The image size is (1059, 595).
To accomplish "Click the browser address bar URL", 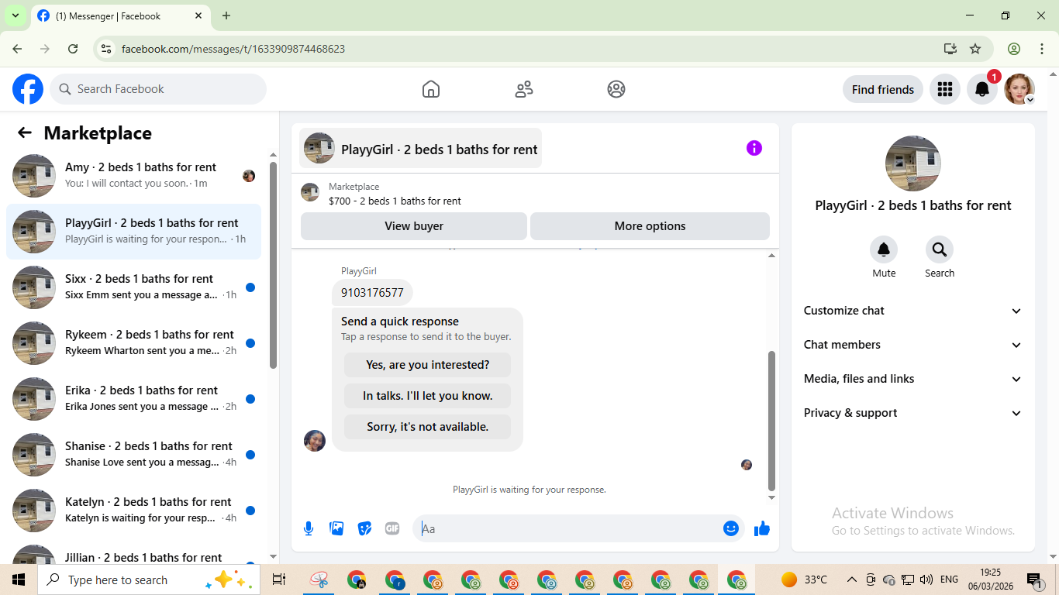I will pyautogui.click(x=233, y=49).
